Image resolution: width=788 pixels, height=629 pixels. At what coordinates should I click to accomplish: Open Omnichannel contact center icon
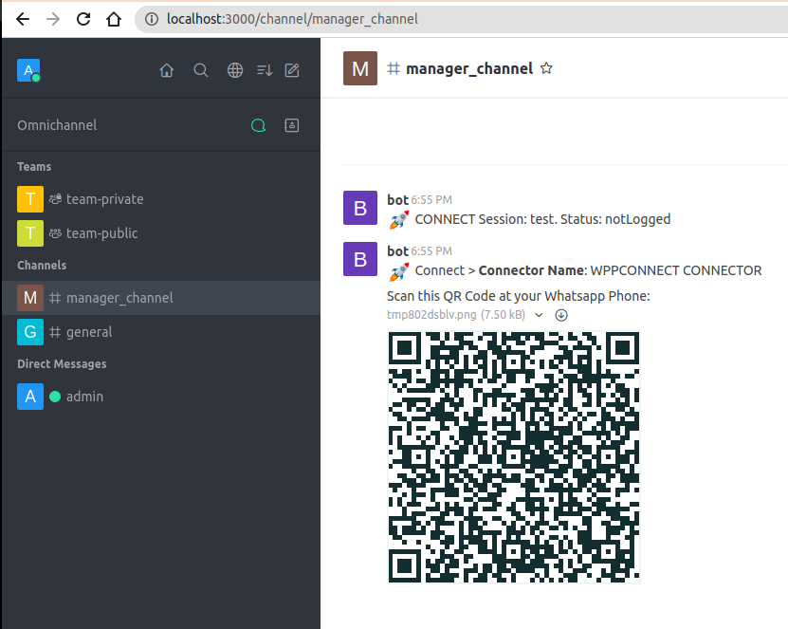click(291, 125)
